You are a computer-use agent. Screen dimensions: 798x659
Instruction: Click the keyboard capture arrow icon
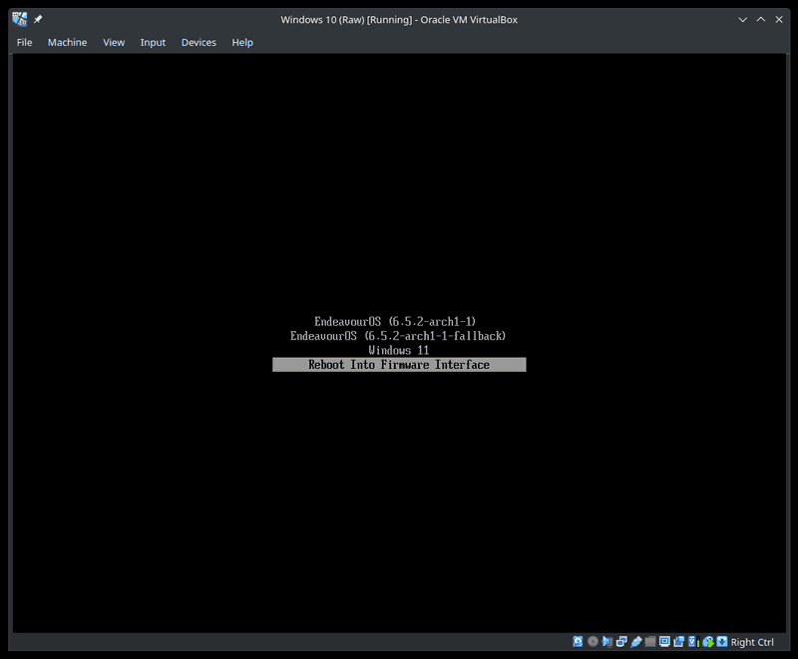(x=722, y=642)
